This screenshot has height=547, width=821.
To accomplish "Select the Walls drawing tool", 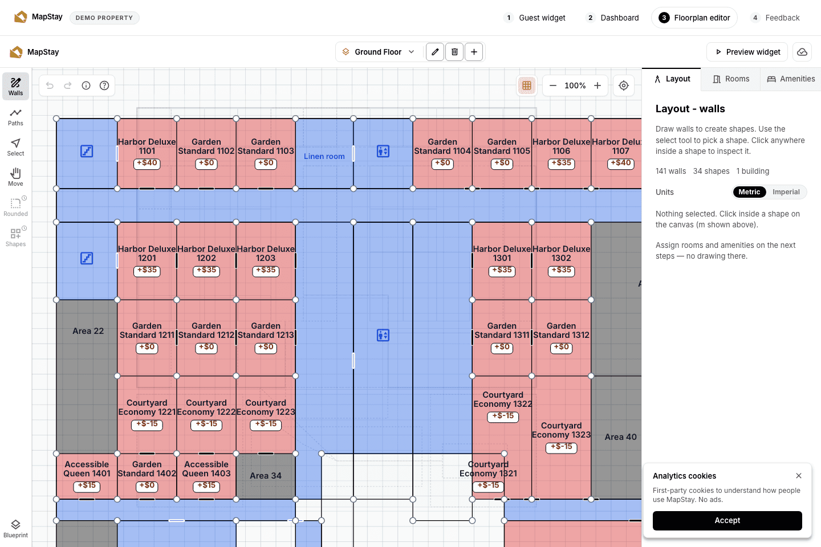I will coord(15,86).
